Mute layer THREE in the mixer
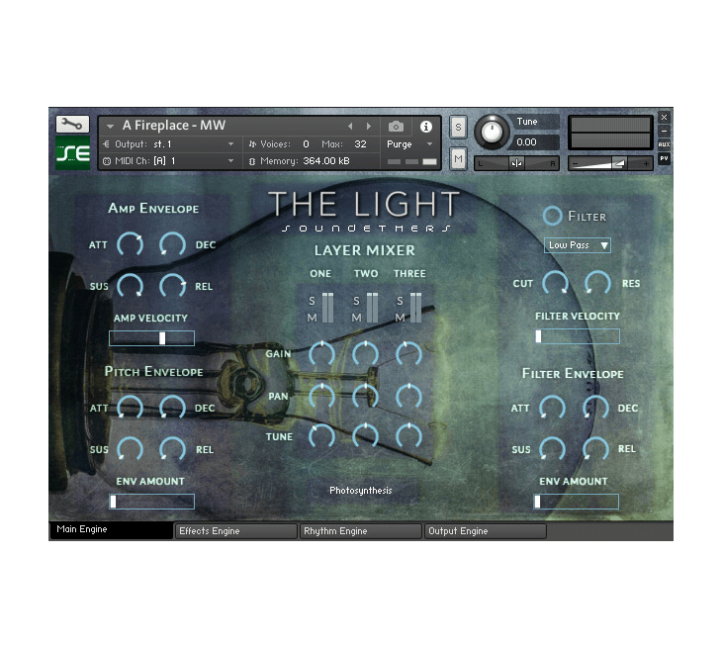722x648 pixels. pyautogui.click(x=401, y=318)
